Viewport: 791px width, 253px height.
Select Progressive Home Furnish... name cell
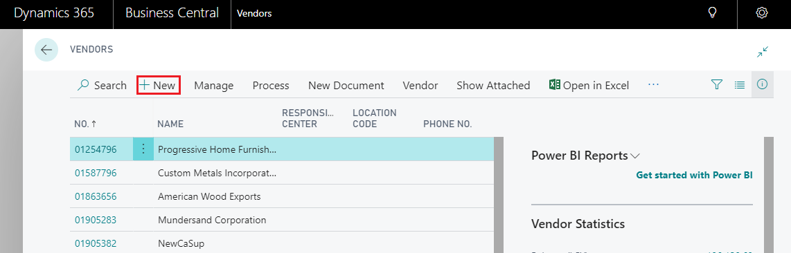[x=217, y=149]
